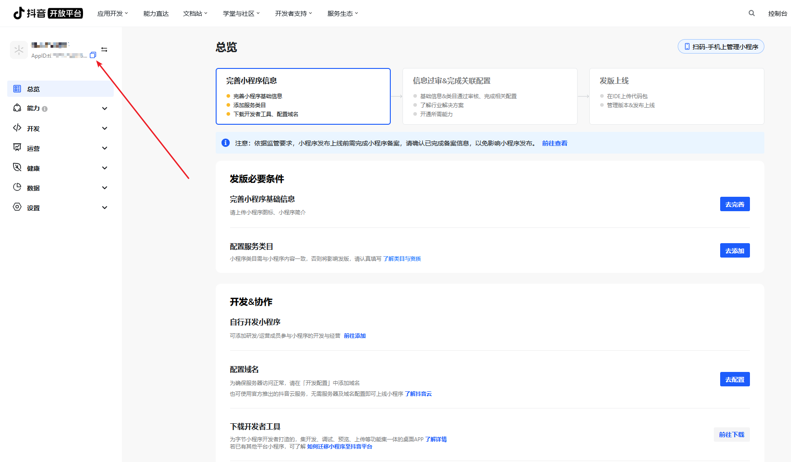This screenshot has height=462, width=791.
Task: Select 文档站 in the navigation bar
Action: pos(194,13)
